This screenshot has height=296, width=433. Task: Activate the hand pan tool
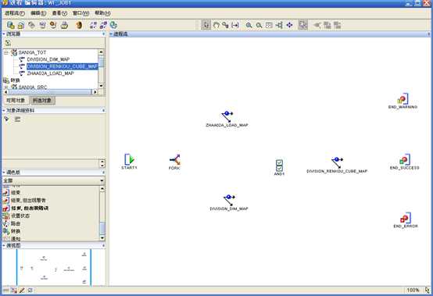[216, 25]
